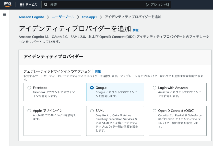Click Amazon アカウントでのサインイン description text
The width and height of the screenshot is (213, 146).
180,94
